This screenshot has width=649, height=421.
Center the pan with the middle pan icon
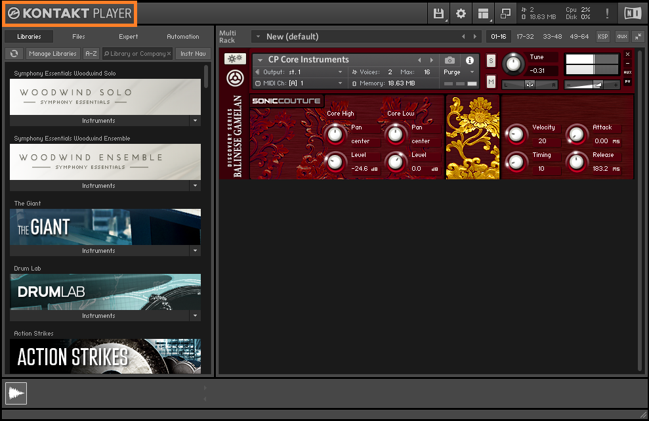pyautogui.click(x=530, y=85)
